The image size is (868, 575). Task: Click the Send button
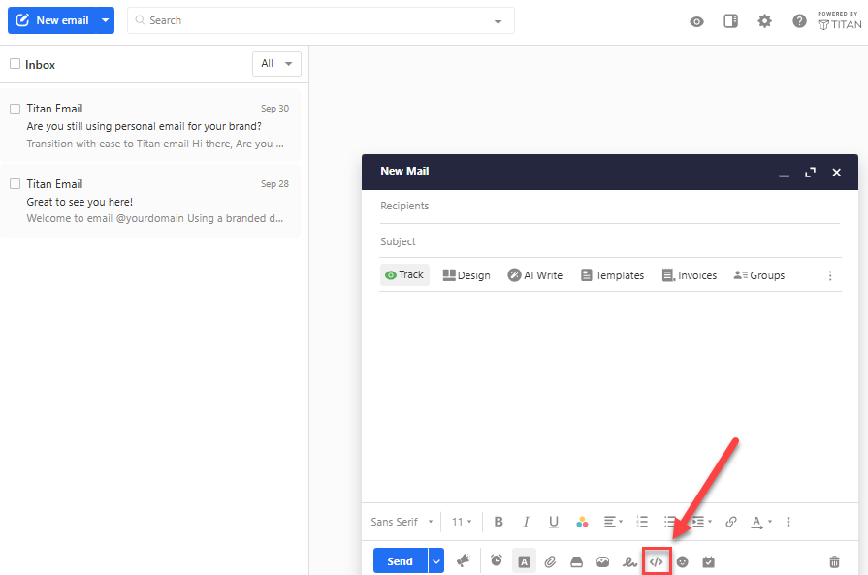[x=401, y=561]
